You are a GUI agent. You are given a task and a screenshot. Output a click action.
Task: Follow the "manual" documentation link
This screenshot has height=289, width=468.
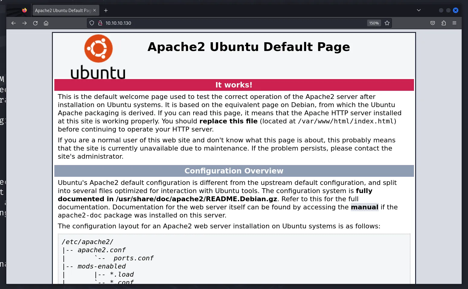[364, 207]
